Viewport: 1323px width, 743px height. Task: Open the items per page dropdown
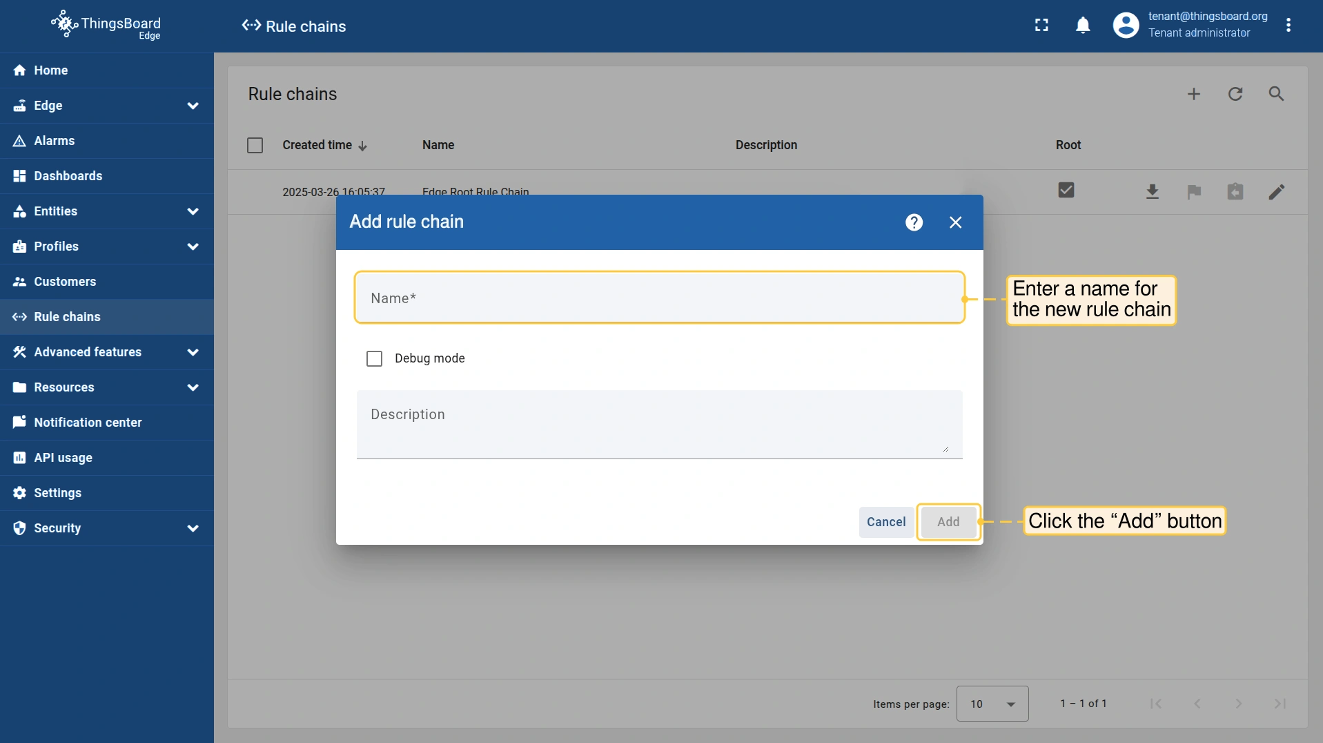pos(992,704)
